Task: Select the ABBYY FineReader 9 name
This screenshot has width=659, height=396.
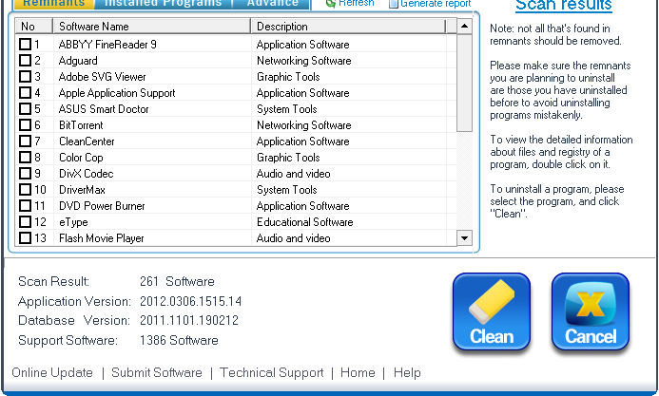Action: (x=107, y=45)
